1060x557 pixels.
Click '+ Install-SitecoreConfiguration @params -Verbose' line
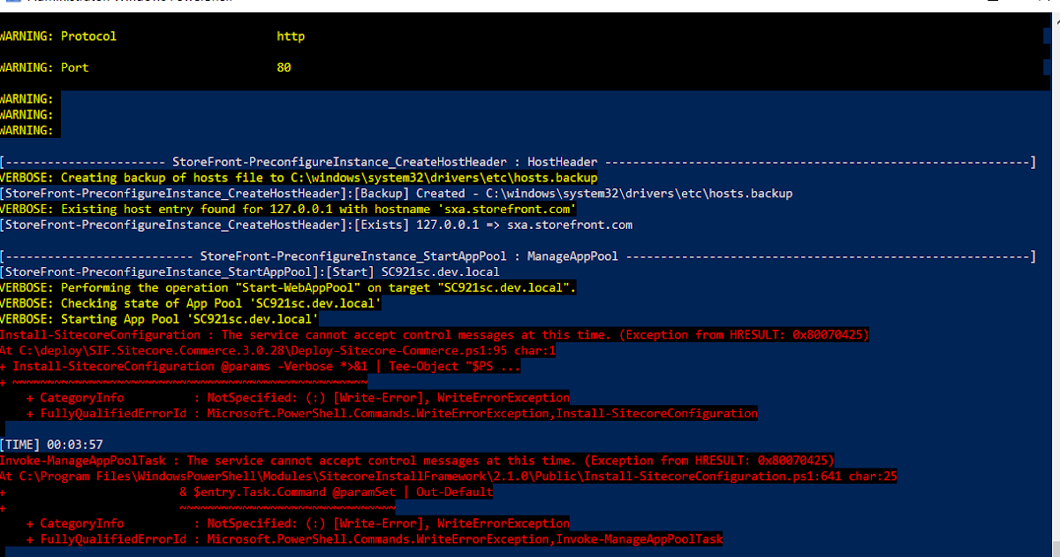click(x=261, y=366)
